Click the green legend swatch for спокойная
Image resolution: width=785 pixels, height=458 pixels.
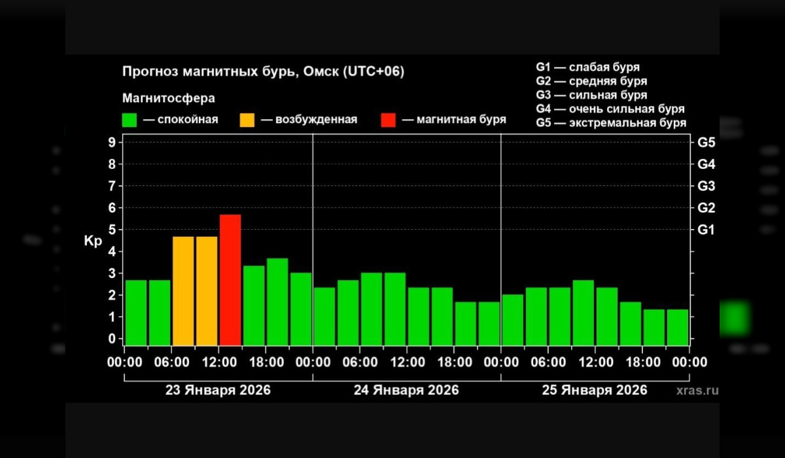tap(130, 120)
